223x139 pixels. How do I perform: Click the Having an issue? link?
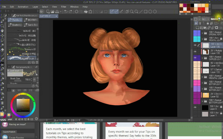[17, 125]
